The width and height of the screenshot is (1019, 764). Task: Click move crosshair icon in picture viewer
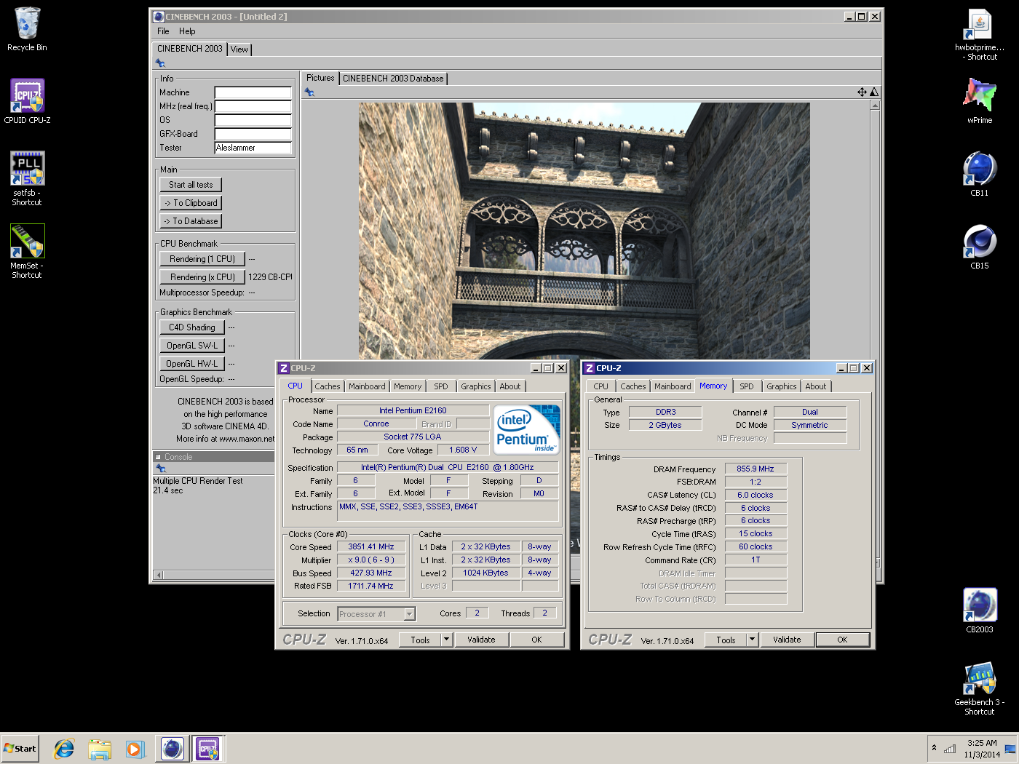point(862,92)
